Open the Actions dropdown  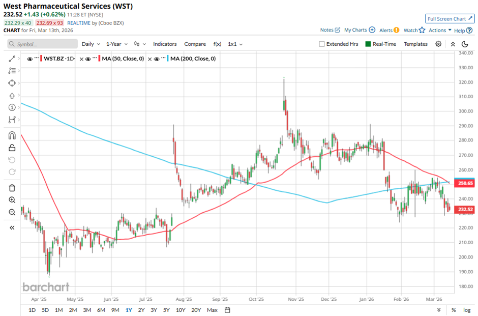click(x=440, y=30)
